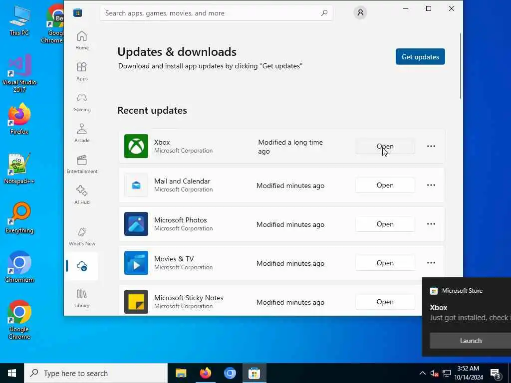Open more options for Mail and Calendar

click(431, 185)
